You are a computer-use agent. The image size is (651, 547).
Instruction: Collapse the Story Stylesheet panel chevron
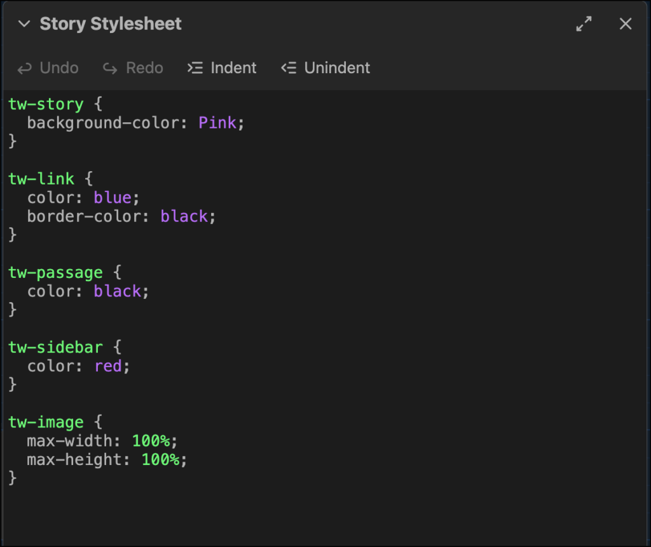pos(24,24)
